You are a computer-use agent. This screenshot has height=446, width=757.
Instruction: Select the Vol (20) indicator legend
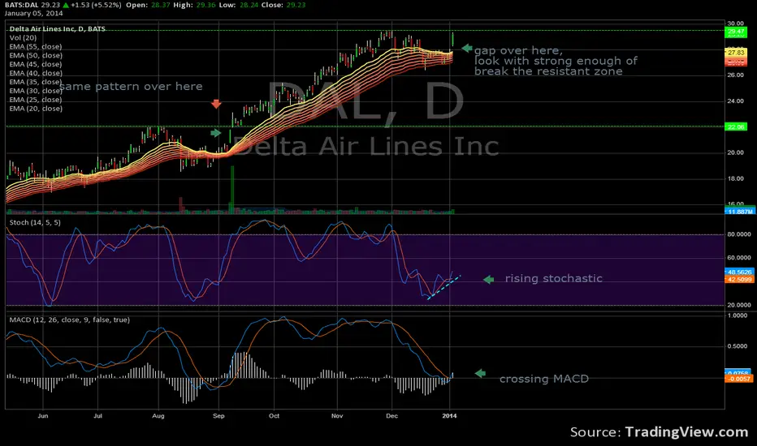click(x=23, y=37)
